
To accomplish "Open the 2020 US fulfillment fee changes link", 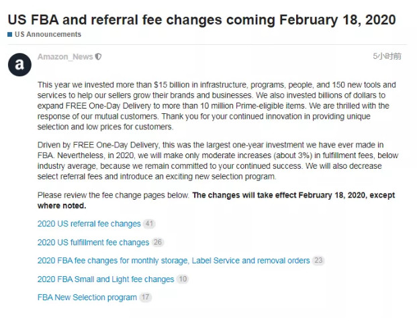I will (93, 242).
